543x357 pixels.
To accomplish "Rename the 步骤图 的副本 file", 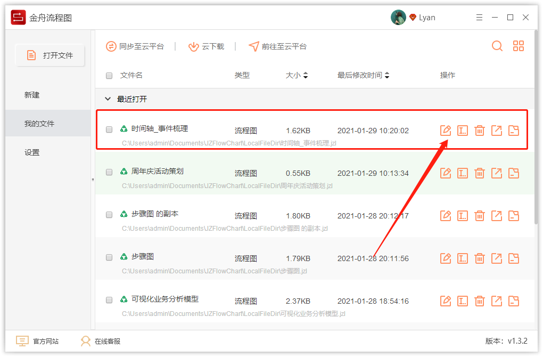I will pos(462,216).
